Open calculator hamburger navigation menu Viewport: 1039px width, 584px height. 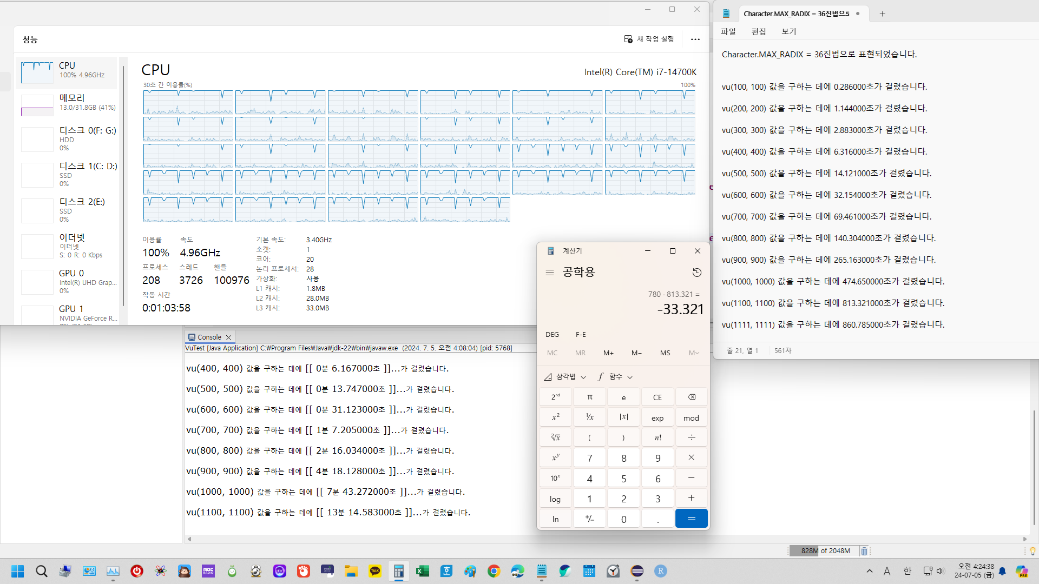coord(550,273)
